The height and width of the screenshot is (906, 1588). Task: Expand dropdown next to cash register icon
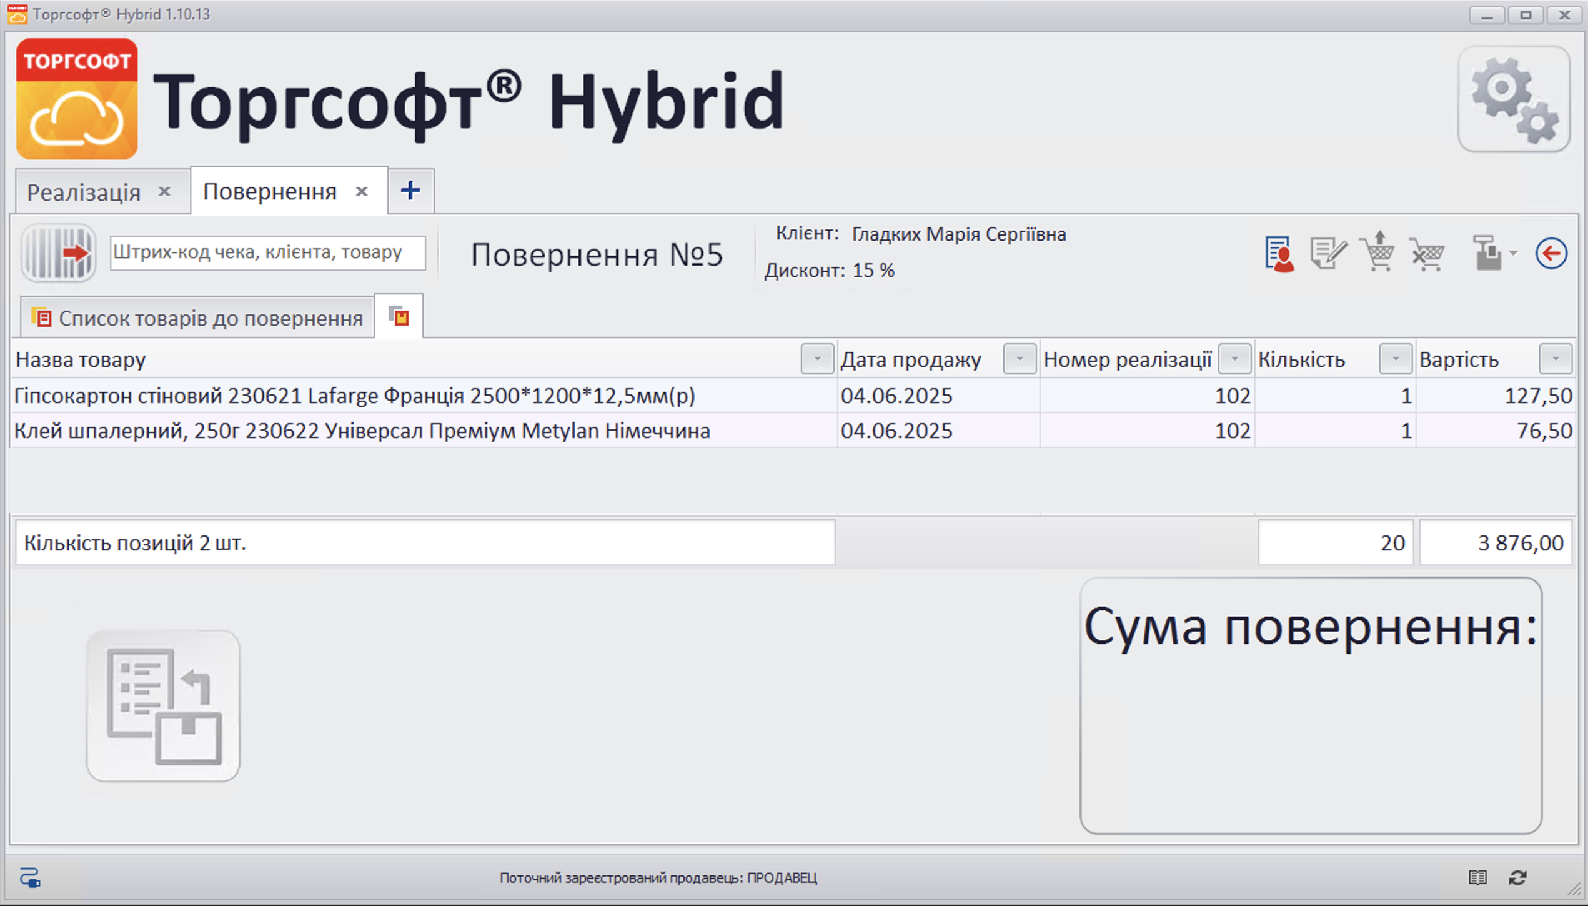click(x=1512, y=253)
